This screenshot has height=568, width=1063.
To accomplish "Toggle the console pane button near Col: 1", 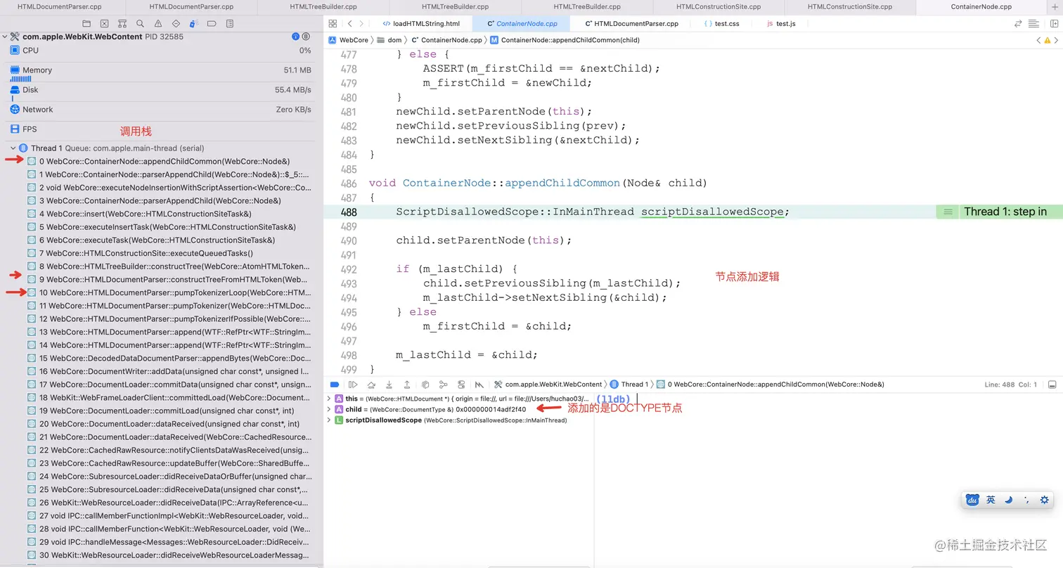I will point(1052,385).
